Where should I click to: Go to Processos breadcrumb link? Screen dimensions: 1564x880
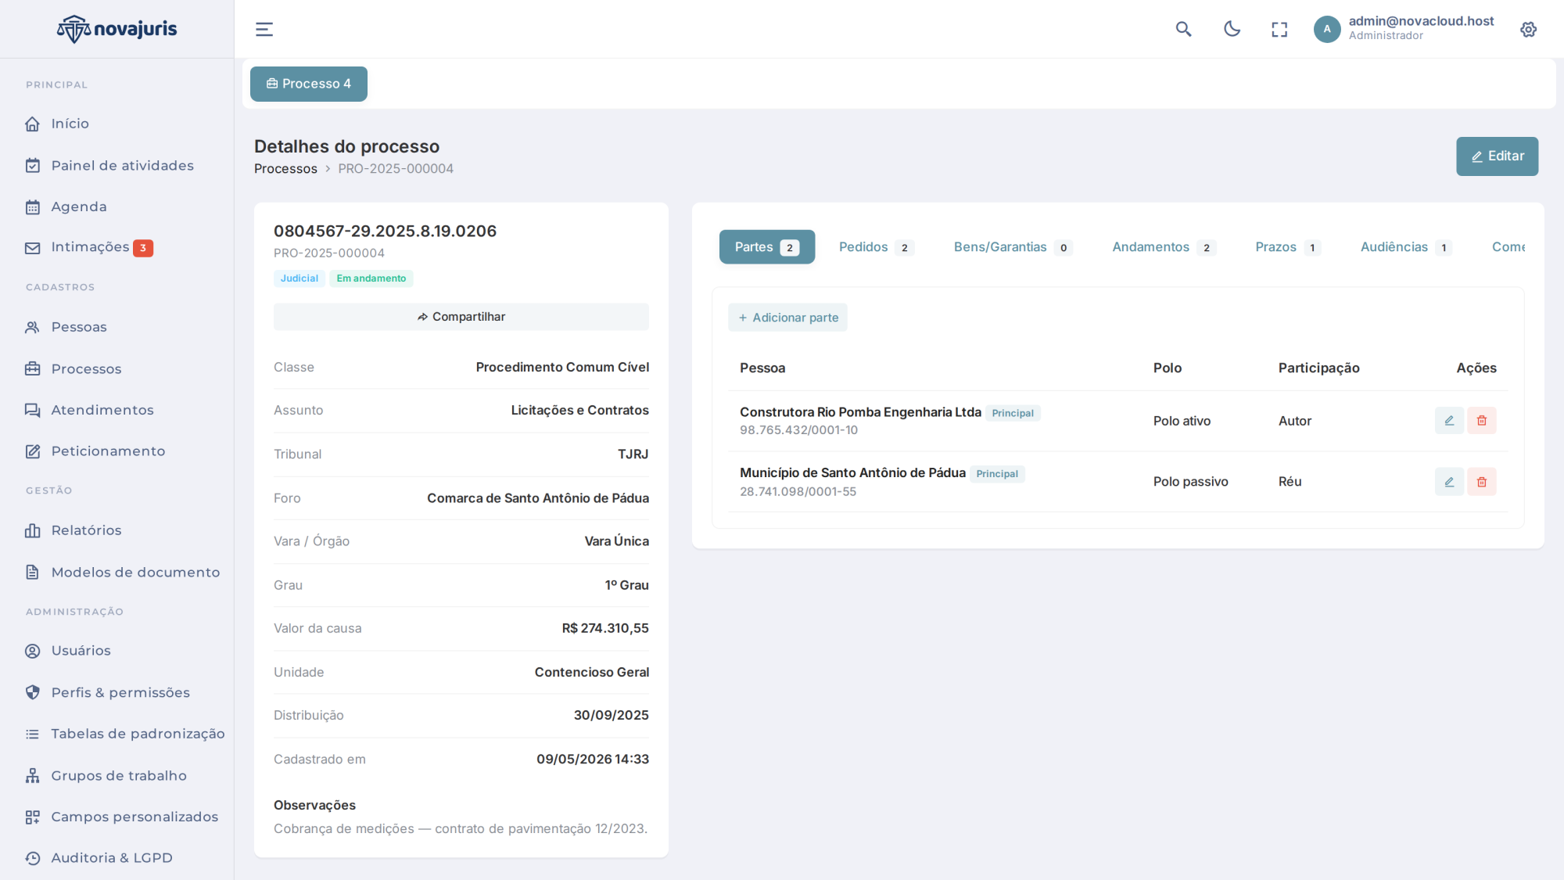pos(285,169)
